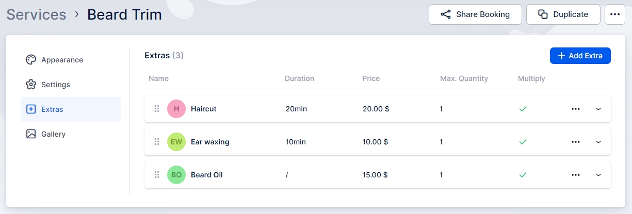632x214 pixels.
Task: Expand the Beard Oil row chevron
Action: 598,175
